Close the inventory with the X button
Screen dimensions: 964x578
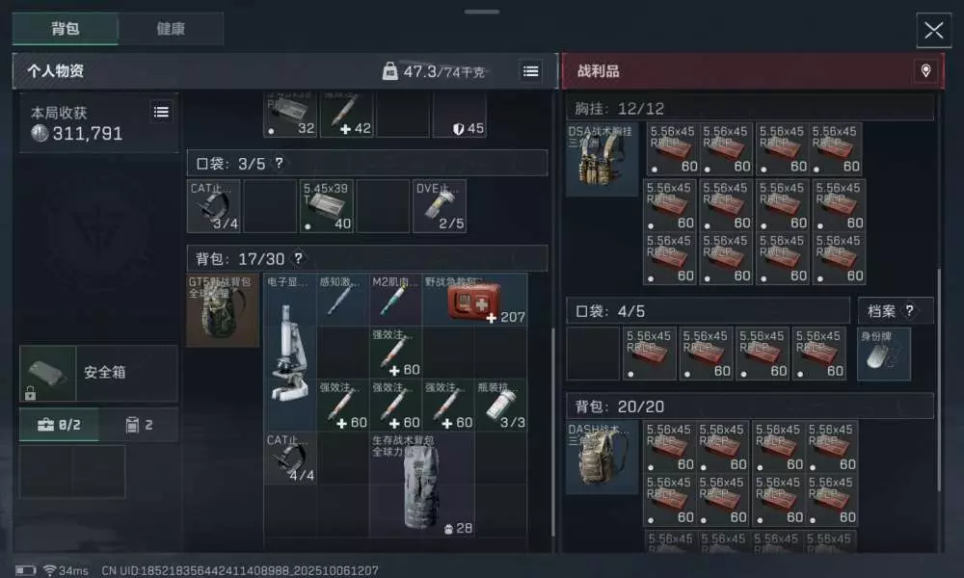click(933, 30)
